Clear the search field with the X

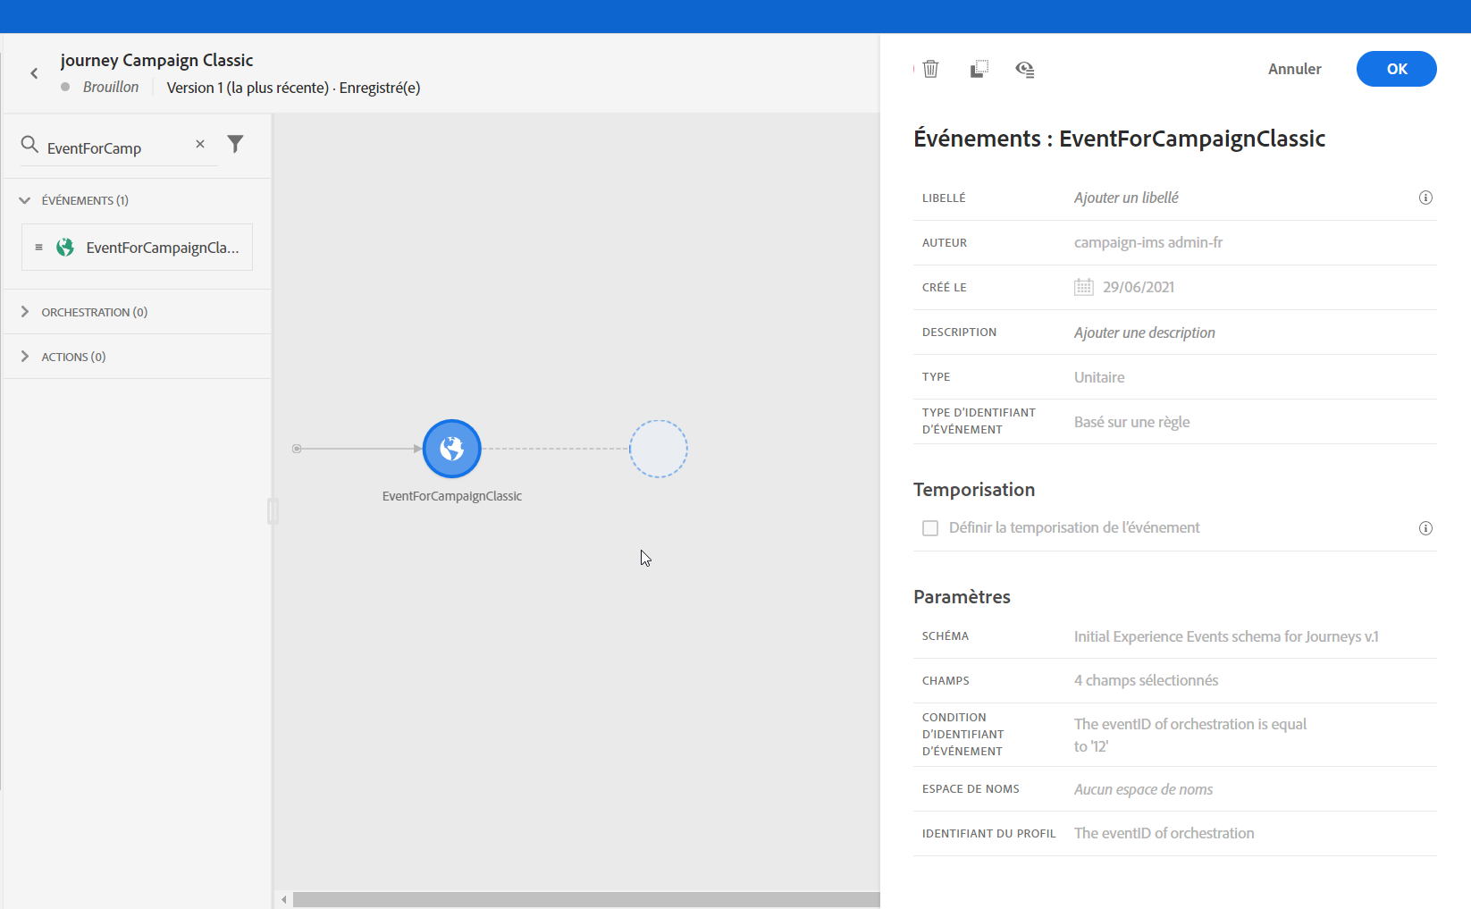click(200, 144)
